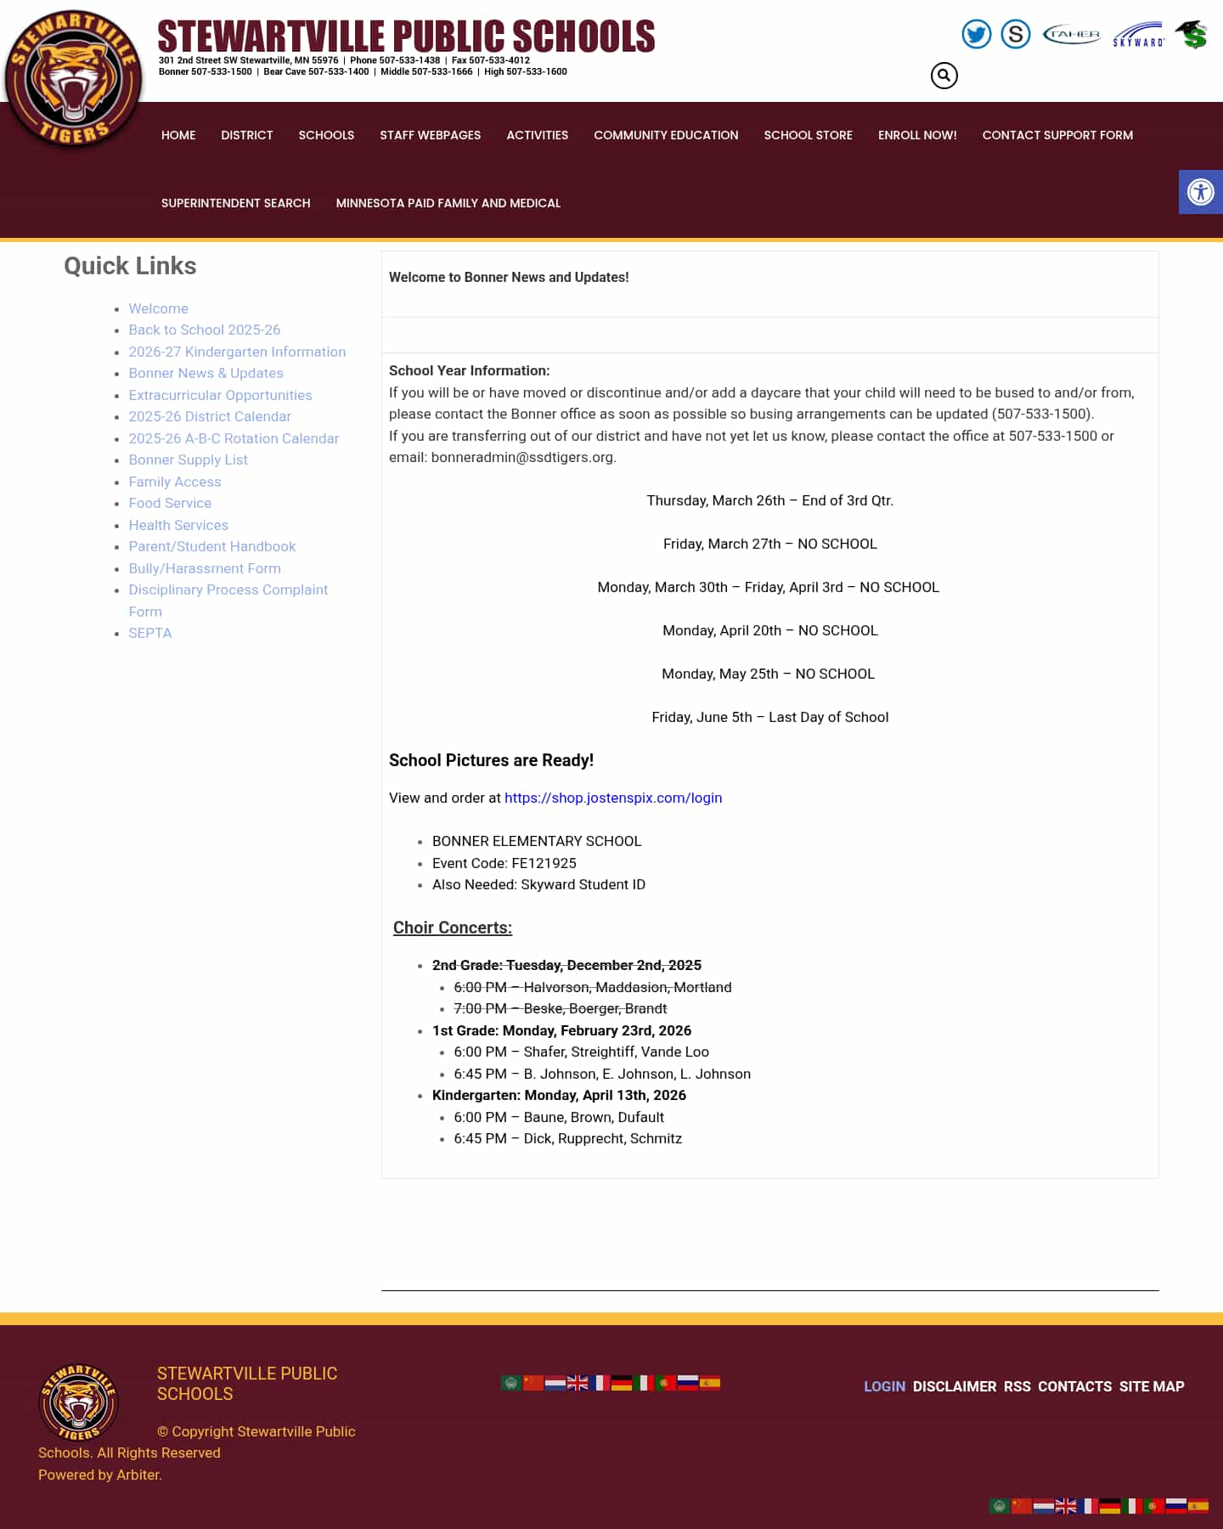Select UK flag in lowest corner flag strip
This screenshot has width=1223, height=1529.
click(x=1066, y=1506)
